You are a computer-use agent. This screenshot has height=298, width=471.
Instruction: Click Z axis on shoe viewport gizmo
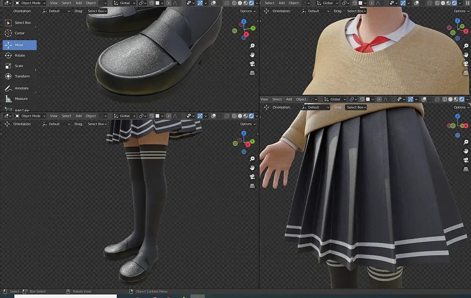pyautogui.click(x=244, y=22)
